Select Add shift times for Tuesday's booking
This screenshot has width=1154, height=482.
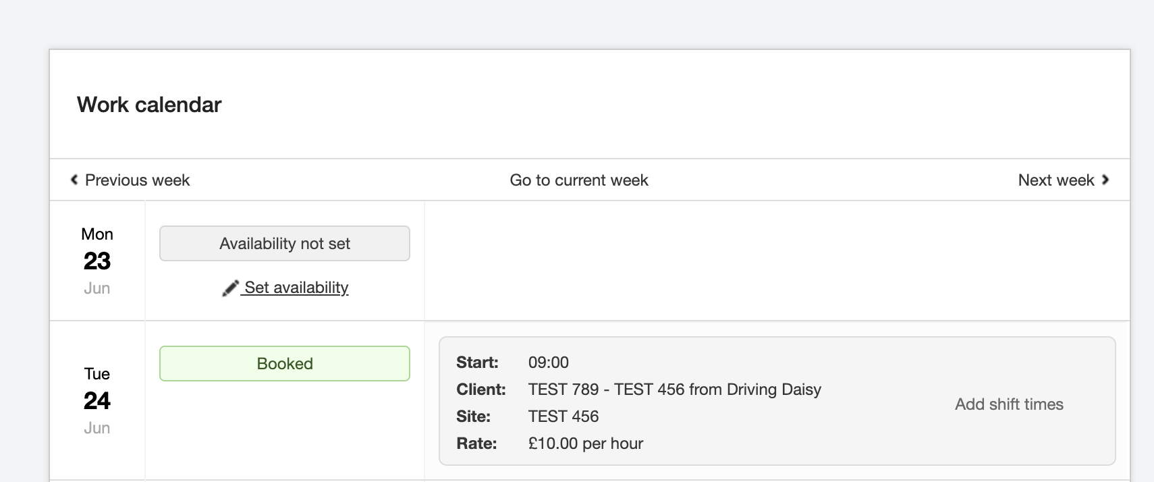pos(1009,404)
